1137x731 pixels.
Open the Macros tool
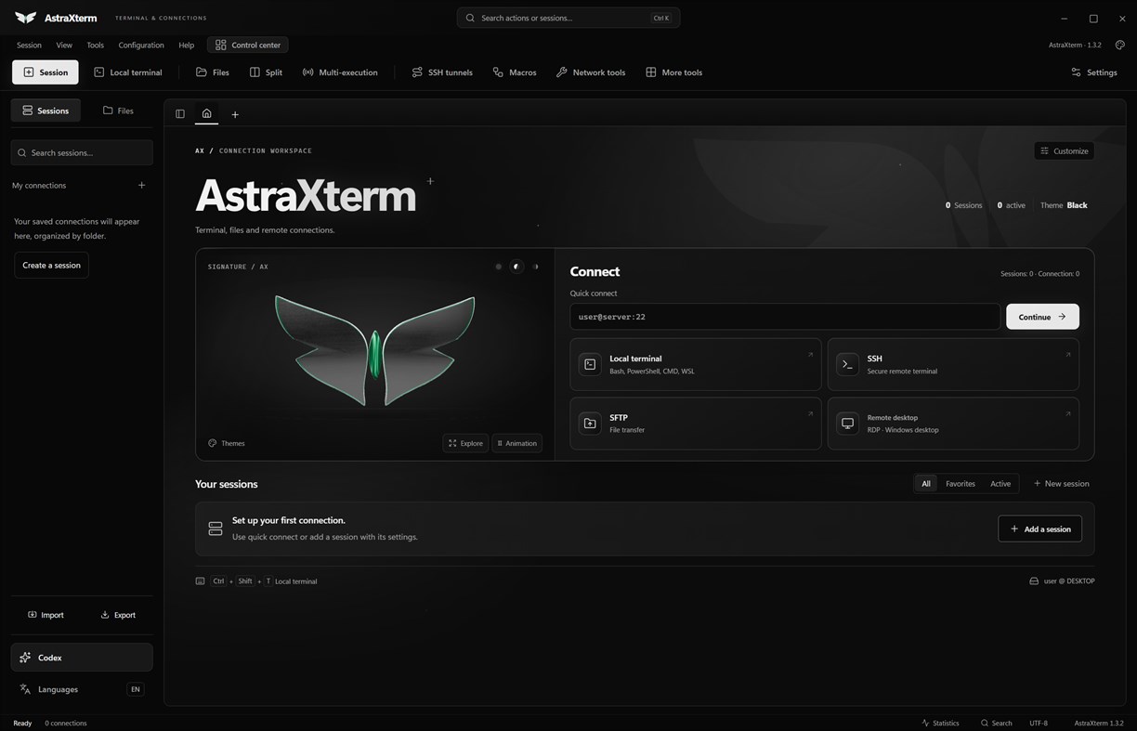515,72
